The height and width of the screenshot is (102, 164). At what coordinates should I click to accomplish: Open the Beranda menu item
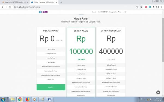click(94, 12)
